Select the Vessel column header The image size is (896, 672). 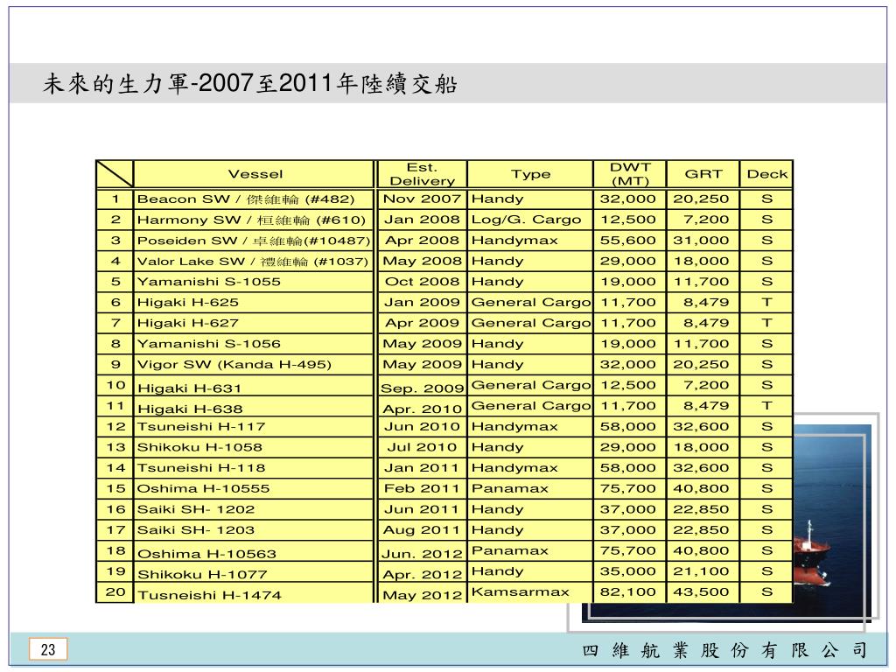point(255,174)
